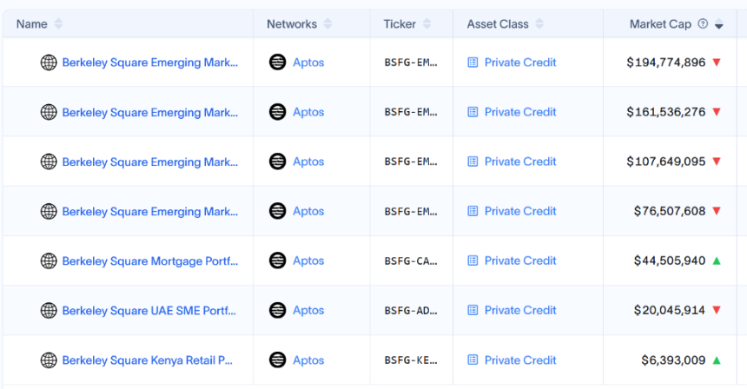Click the Market Cap help question-mark icon

(703, 24)
